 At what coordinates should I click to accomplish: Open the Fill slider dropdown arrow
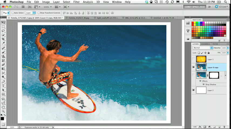227,53
